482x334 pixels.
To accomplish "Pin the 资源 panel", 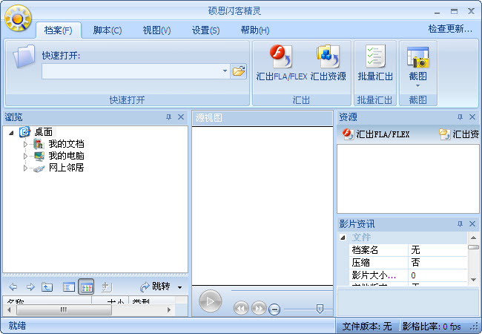I will 460,117.
